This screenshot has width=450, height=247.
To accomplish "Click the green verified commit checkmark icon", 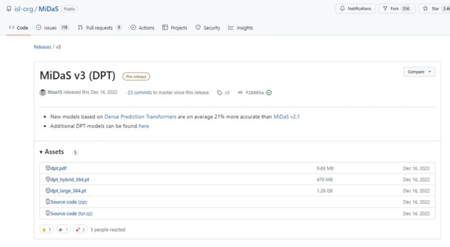I will click(269, 93).
